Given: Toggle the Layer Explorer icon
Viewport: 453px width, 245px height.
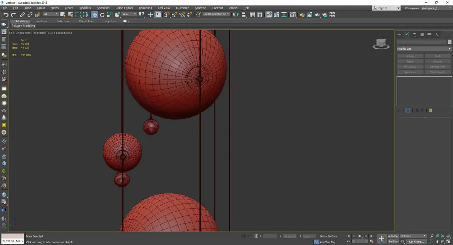Looking at the screenshot, I should (260, 15).
